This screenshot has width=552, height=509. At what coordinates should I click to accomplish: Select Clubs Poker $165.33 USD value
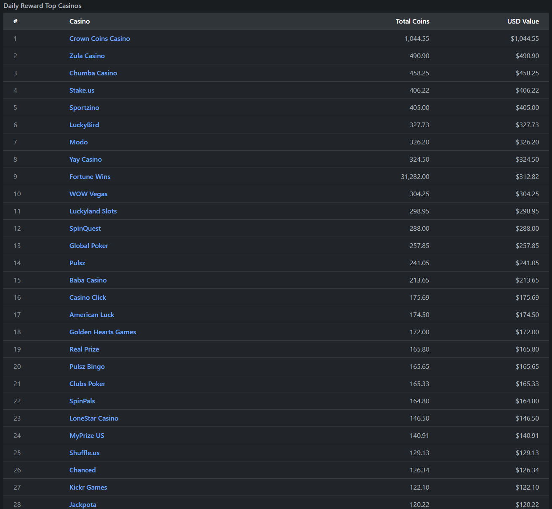click(x=527, y=384)
